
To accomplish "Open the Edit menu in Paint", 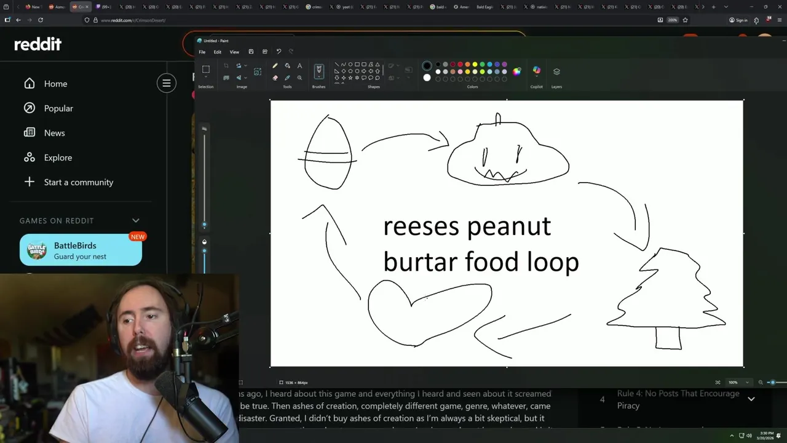I will pos(217,52).
